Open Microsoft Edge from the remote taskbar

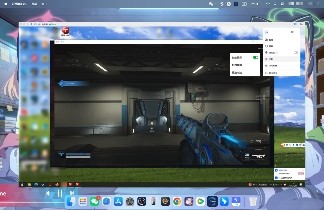[36, 184]
